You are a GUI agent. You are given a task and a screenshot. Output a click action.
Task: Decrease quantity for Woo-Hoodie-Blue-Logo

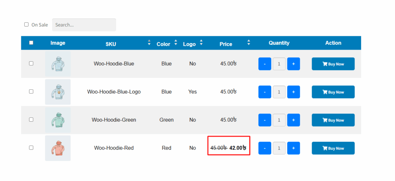pyautogui.click(x=265, y=92)
